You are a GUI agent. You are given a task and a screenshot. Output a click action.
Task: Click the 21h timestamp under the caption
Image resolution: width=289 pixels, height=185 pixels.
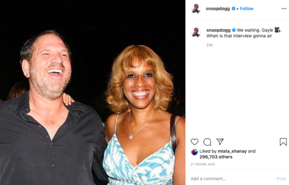click(x=209, y=45)
